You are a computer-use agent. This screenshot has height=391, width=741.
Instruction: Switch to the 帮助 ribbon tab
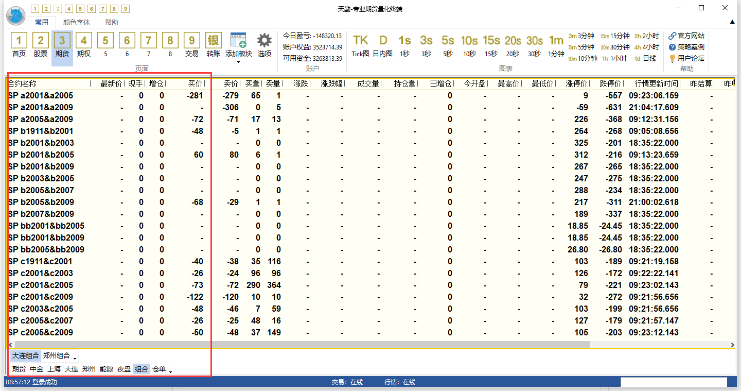click(111, 22)
